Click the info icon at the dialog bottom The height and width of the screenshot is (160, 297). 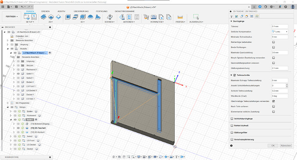click(x=231, y=146)
